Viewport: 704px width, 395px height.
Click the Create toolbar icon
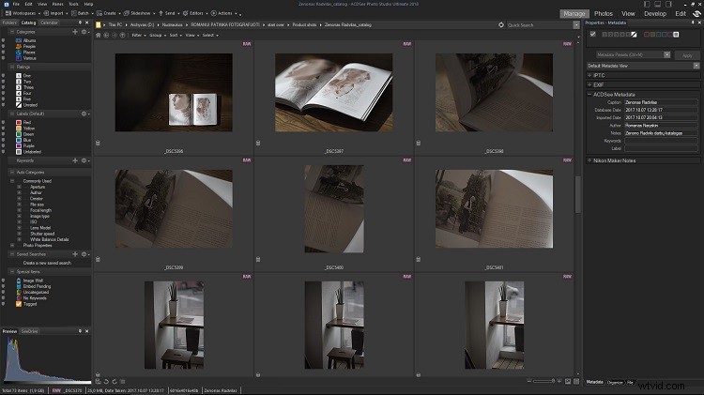pyautogui.click(x=99, y=13)
